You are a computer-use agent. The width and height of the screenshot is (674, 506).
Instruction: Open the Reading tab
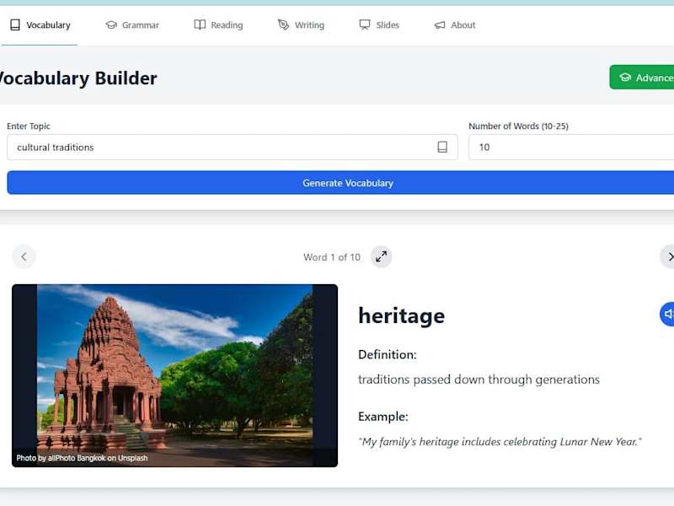click(218, 25)
